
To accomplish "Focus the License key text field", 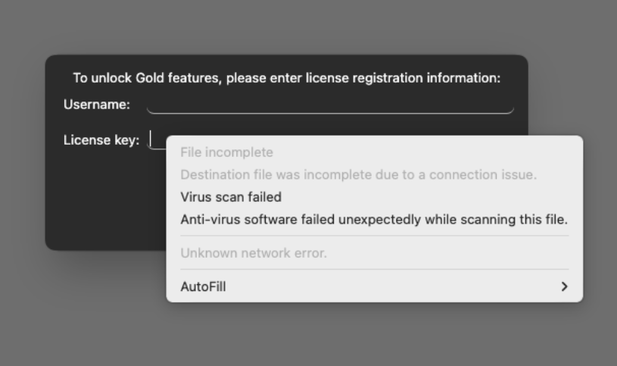I will (157, 140).
